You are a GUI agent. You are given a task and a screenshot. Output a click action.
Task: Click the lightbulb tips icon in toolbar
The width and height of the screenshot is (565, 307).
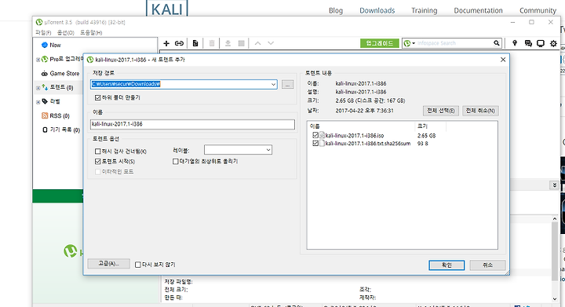(x=515, y=43)
